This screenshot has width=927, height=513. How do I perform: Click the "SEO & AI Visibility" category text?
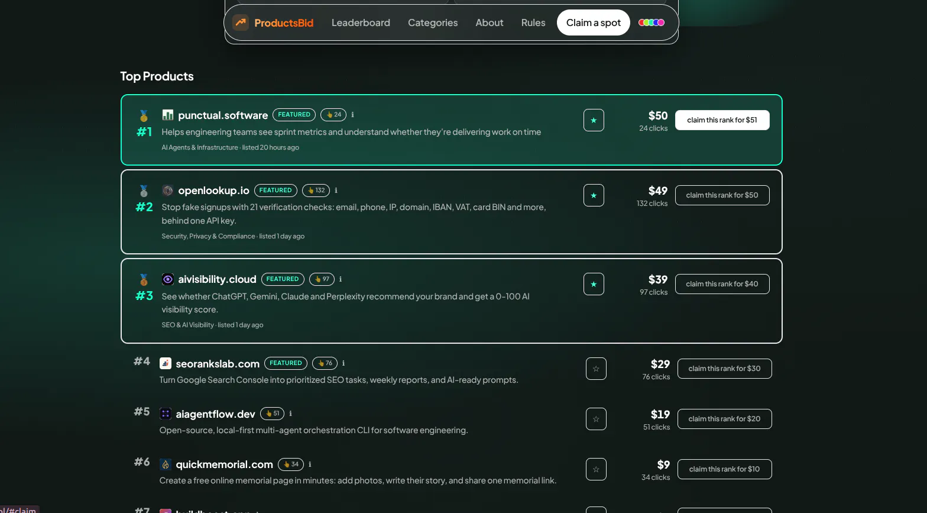click(x=187, y=325)
